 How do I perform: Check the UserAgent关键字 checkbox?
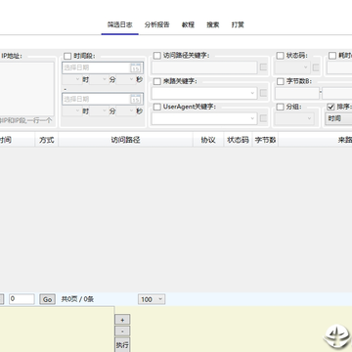pyautogui.click(x=157, y=107)
